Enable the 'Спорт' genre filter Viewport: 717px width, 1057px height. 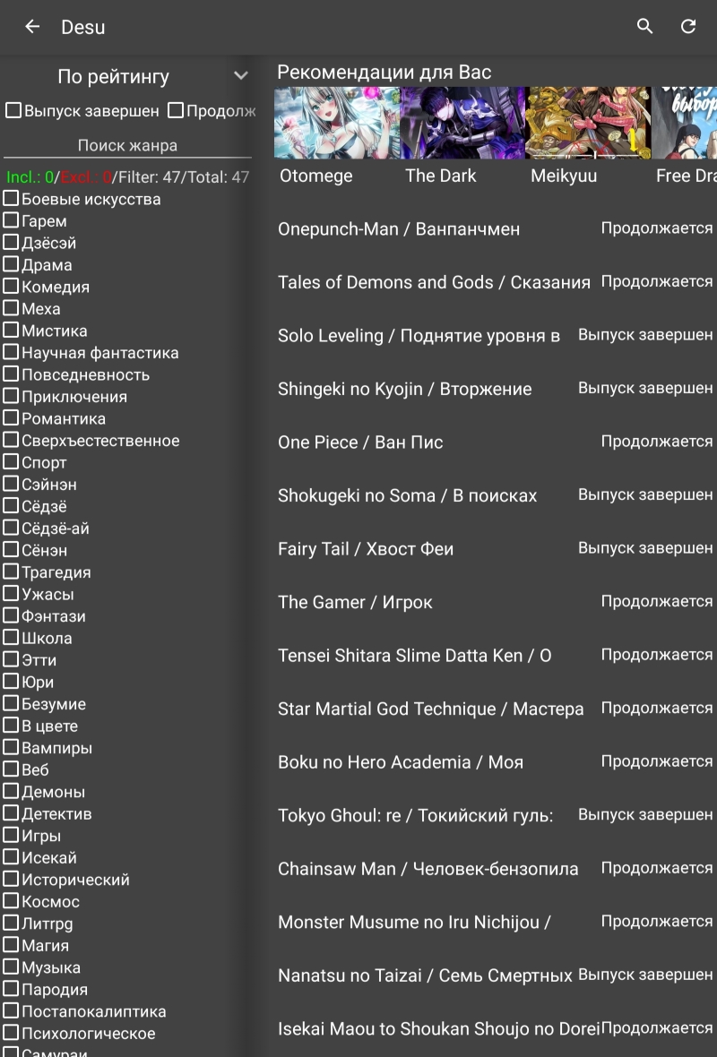(11, 461)
